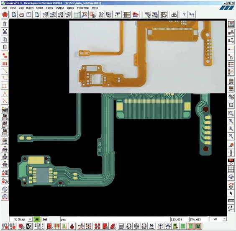236x231 pixels.
Task: Click the zoom in magnifier on right toolbar
Action: point(231,128)
